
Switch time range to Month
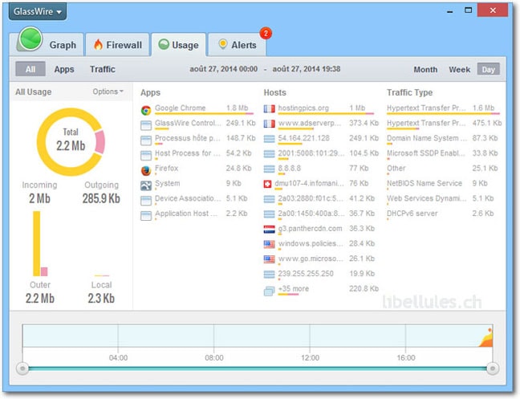(x=425, y=70)
